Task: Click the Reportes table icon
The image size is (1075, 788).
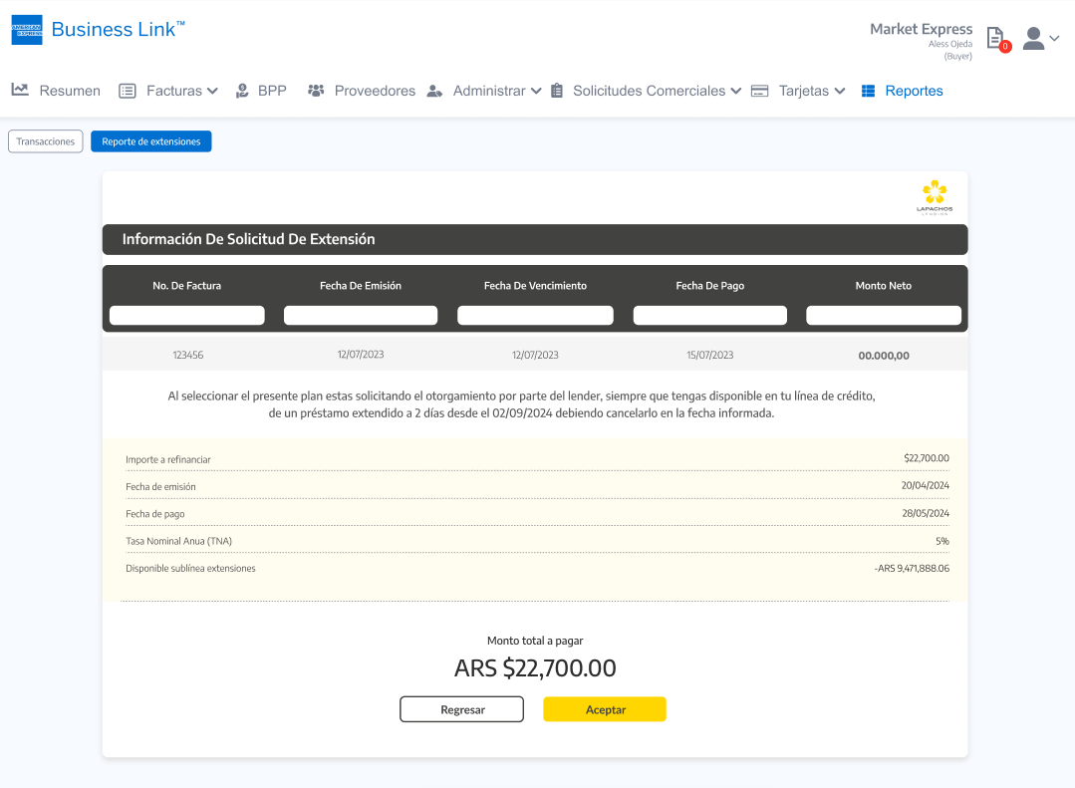Action: (x=868, y=91)
